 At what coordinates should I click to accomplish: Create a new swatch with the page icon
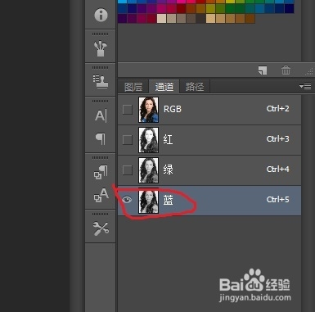263,70
